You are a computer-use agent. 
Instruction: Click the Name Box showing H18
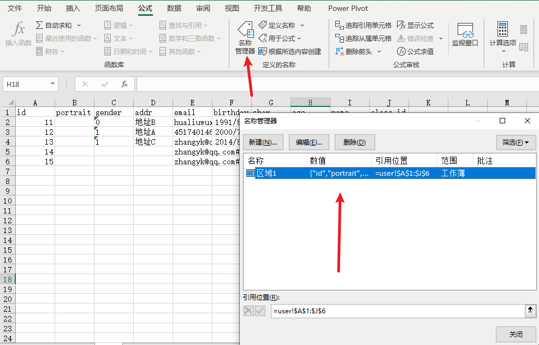pyautogui.click(x=26, y=84)
